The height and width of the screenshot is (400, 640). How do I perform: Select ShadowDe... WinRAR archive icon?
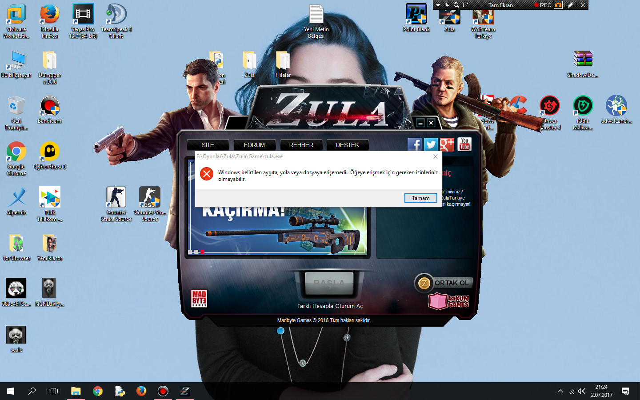tap(583, 64)
